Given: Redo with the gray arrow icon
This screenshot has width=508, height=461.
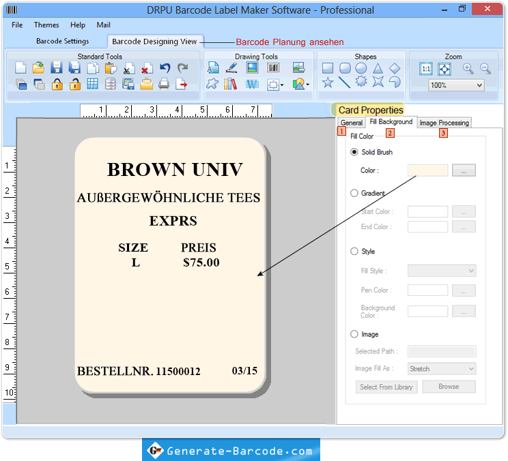Looking at the screenshot, I should [x=183, y=68].
